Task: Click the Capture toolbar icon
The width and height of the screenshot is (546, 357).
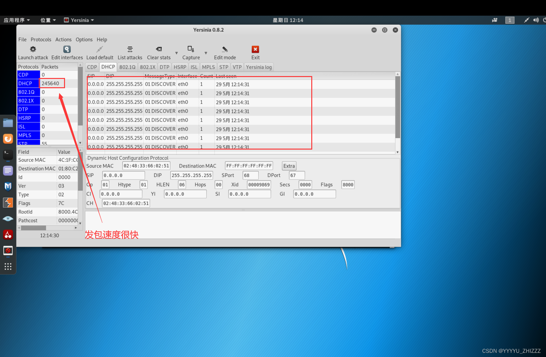Action: tap(191, 49)
